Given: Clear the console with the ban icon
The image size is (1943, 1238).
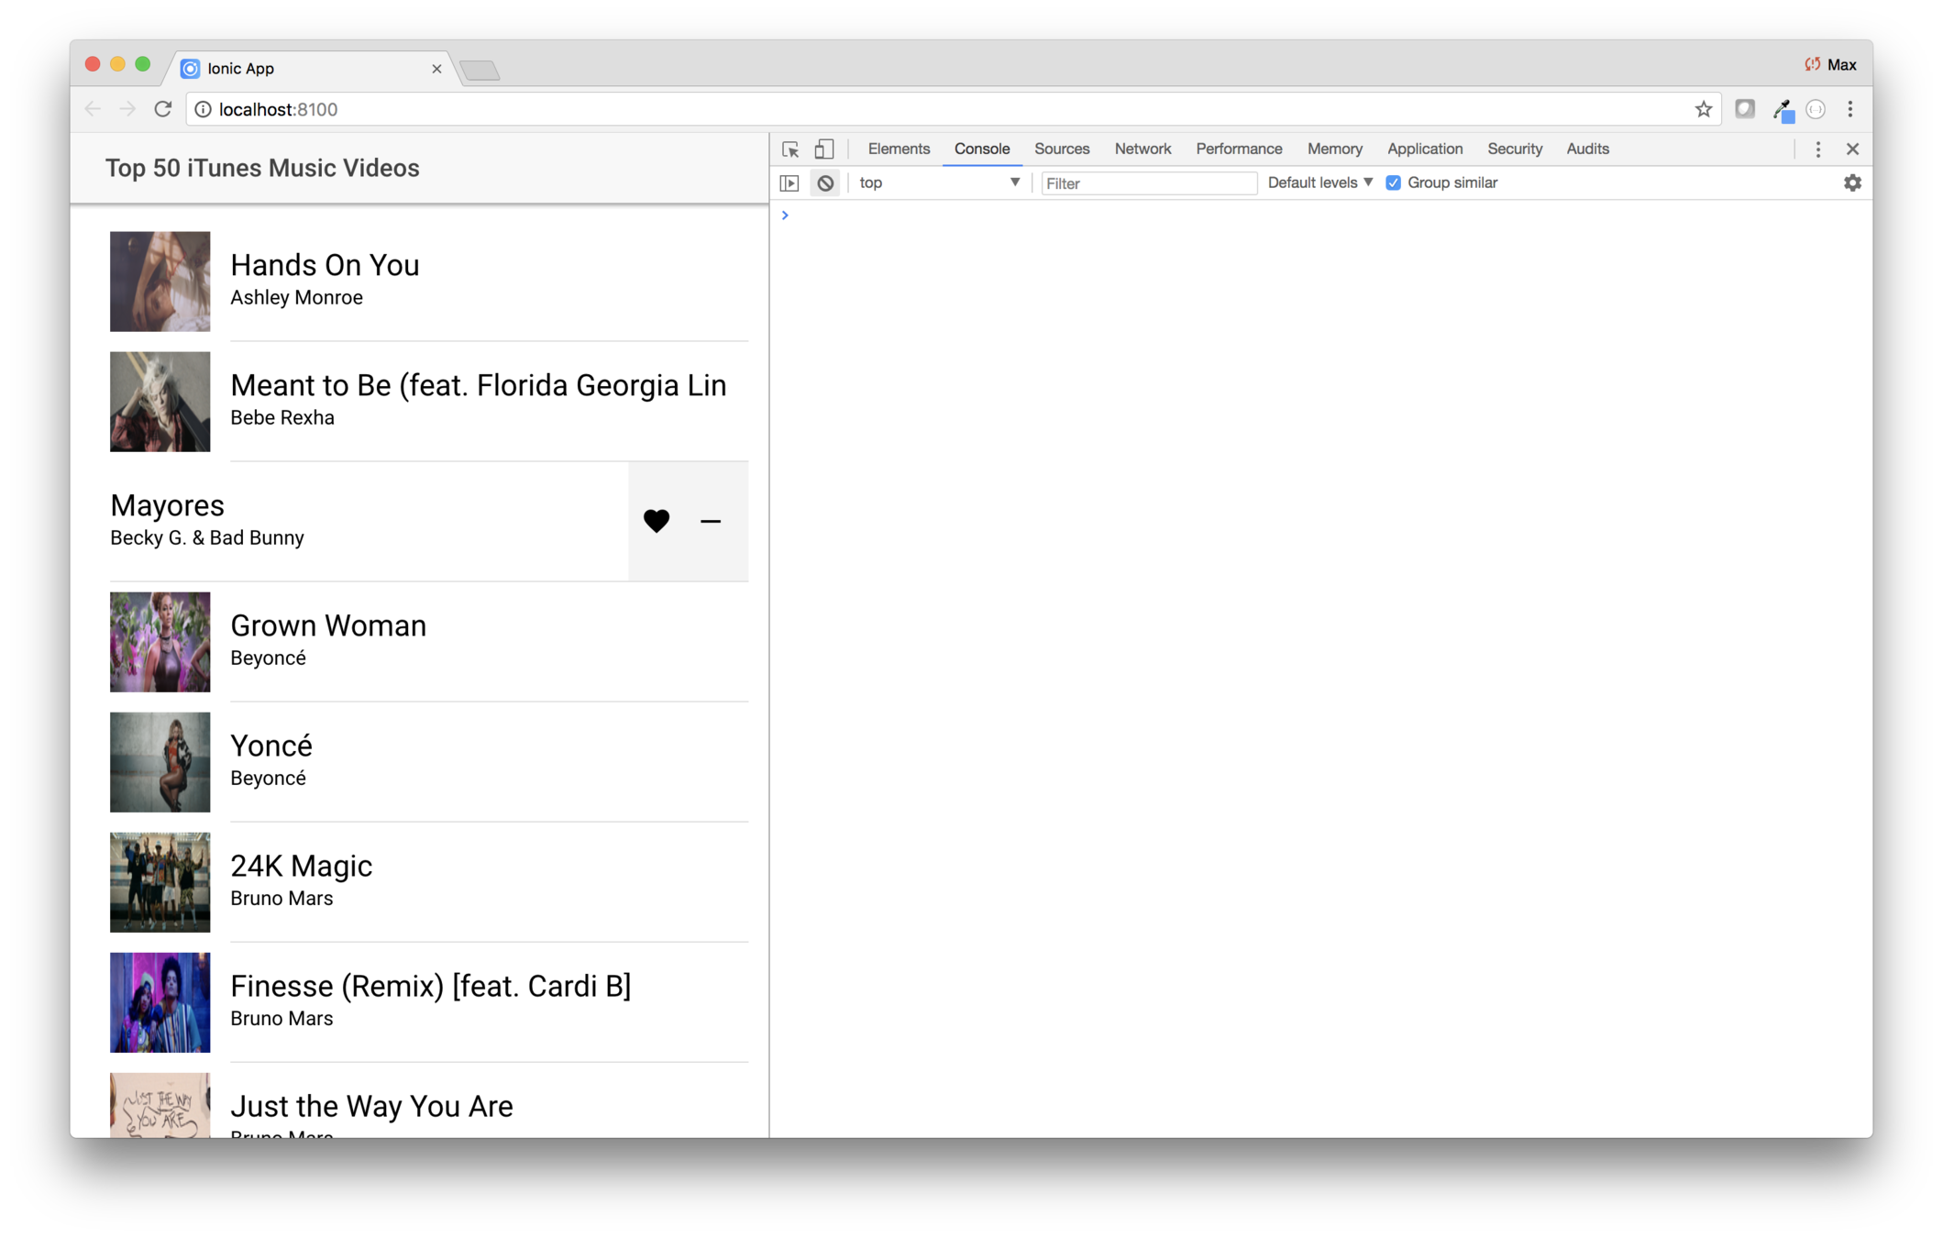Looking at the screenshot, I should [825, 183].
